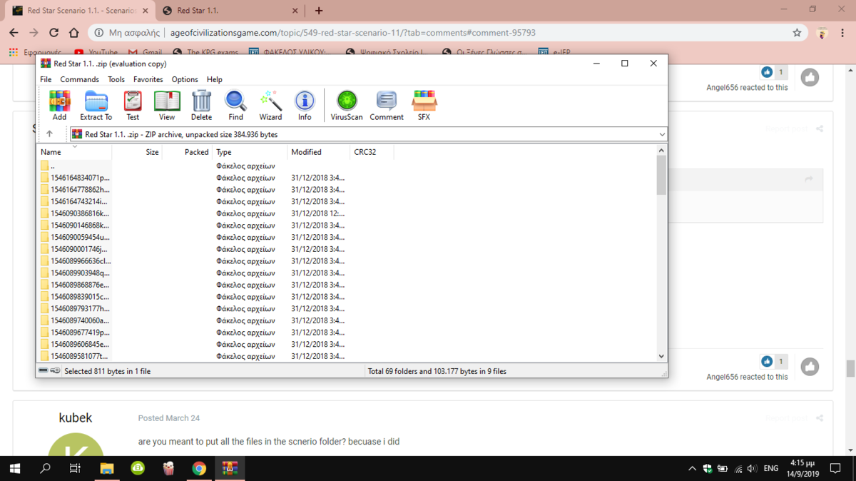
Task: Open Task View on the taskbar
Action: pos(75,468)
